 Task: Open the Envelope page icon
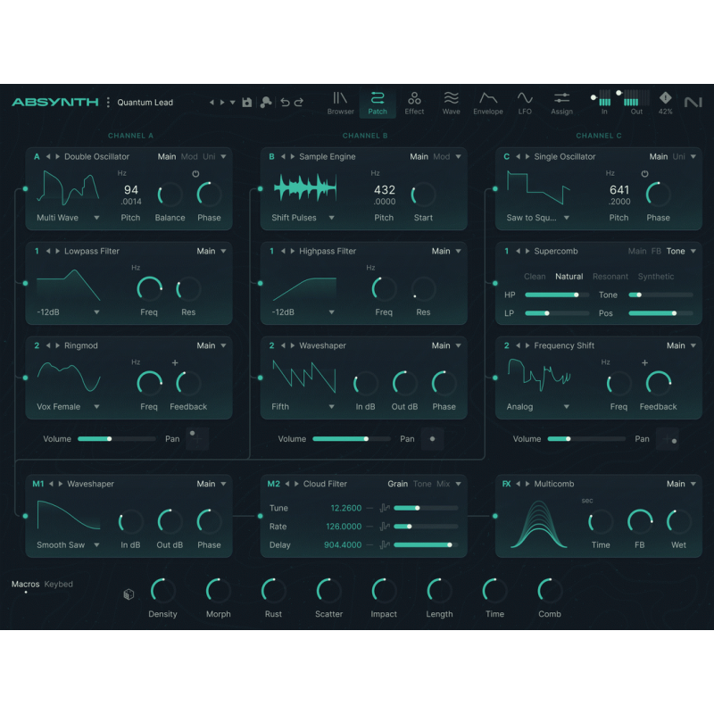(487, 103)
